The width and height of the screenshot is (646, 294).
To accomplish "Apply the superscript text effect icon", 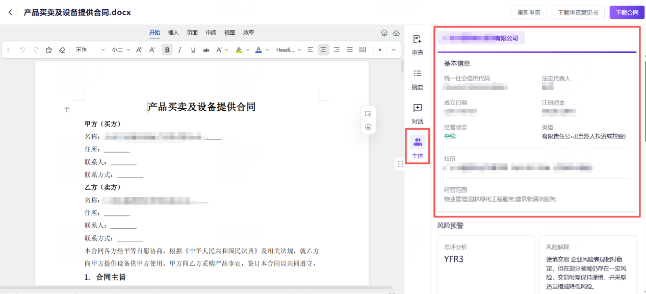I will click(219, 50).
